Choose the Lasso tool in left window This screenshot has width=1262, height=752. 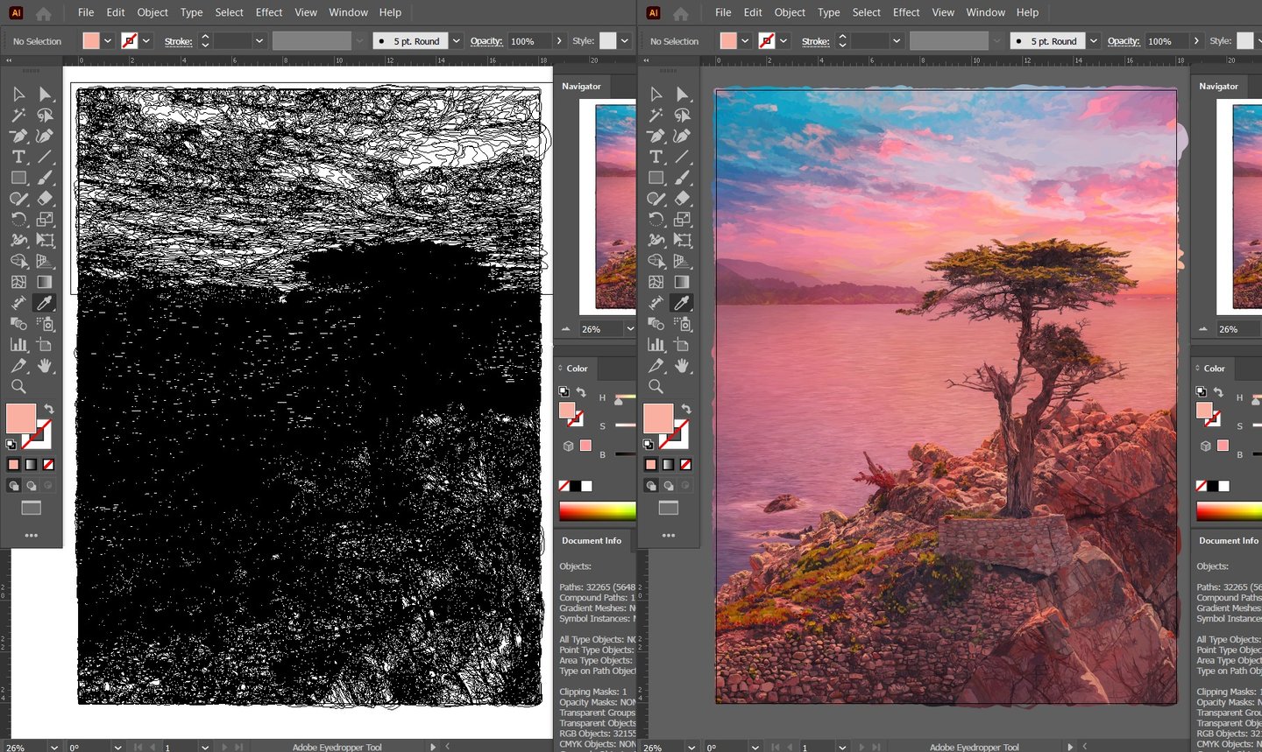point(45,115)
